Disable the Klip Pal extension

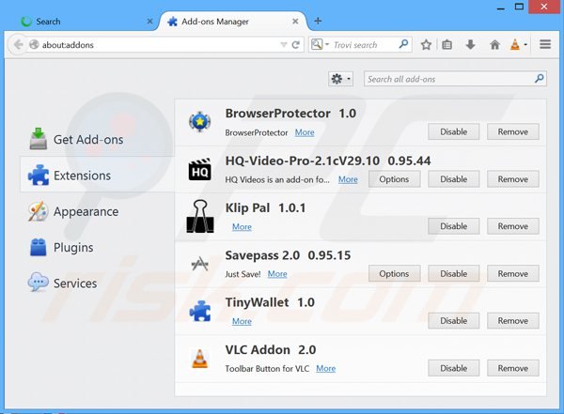tap(454, 226)
